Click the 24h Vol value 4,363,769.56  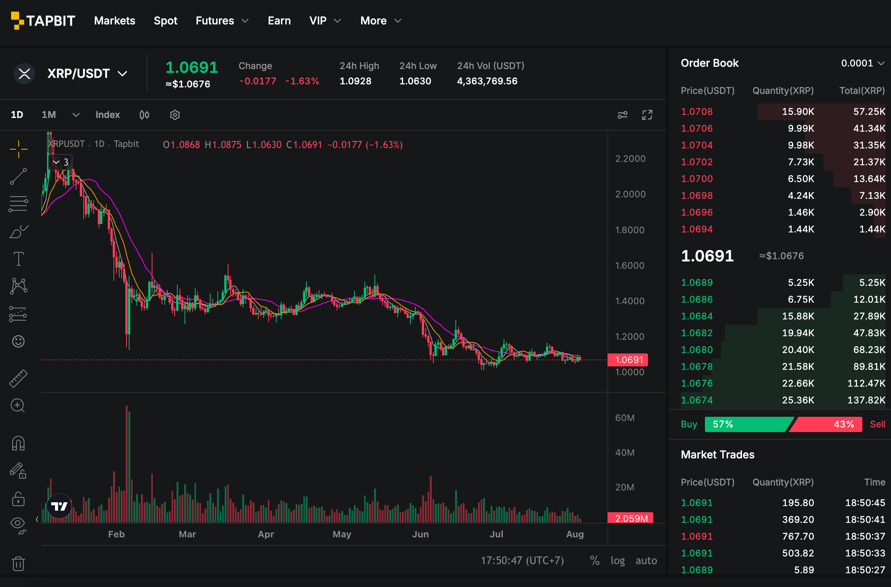487,81
